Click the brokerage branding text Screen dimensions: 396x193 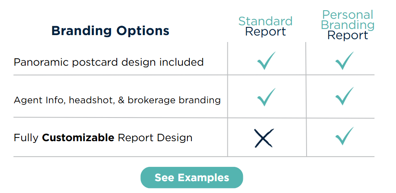pos(174,100)
